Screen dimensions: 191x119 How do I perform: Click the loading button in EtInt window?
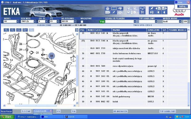point(182,6)
